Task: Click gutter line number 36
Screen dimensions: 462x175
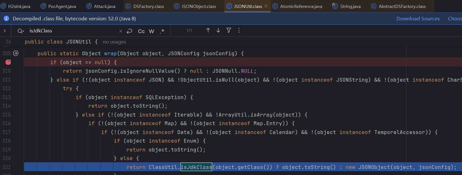Action: (x=8, y=42)
